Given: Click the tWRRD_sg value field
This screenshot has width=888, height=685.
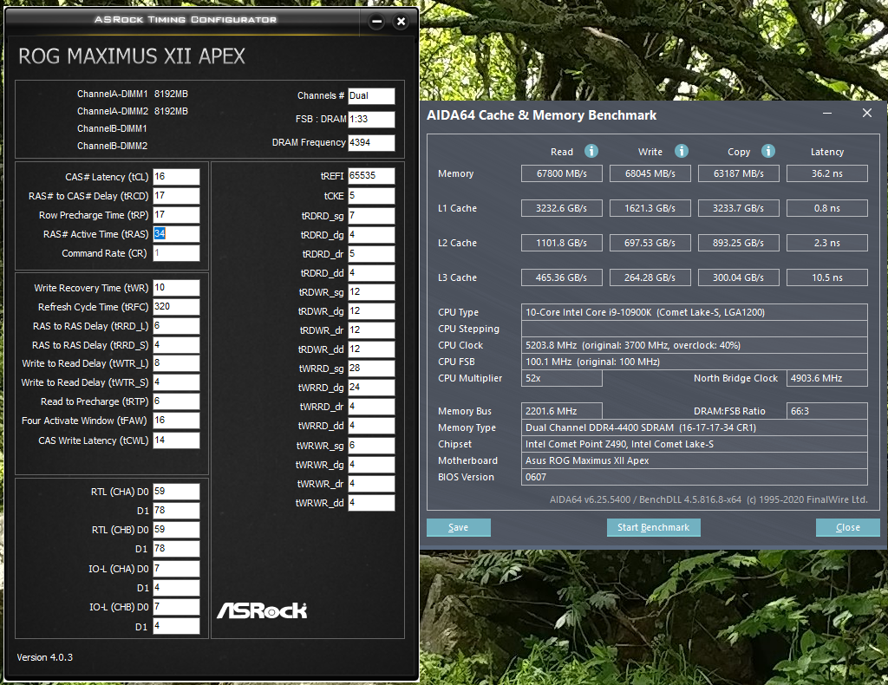Looking at the screenshot, I should click(371, 369).
